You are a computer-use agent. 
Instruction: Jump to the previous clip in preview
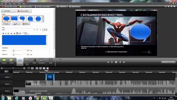[x=108, y=62]
